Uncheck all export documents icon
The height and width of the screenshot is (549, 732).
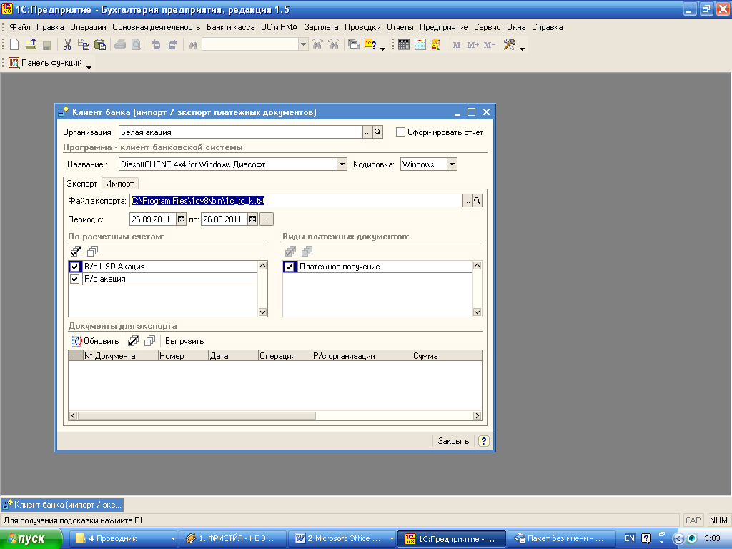[x=149, y=341]
